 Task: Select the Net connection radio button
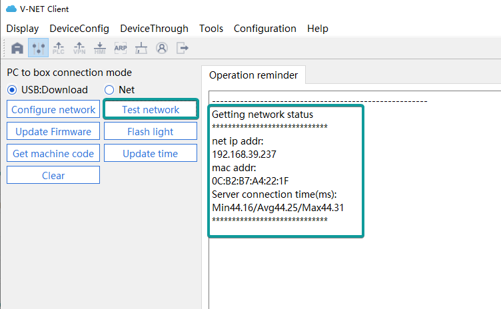(x=109, y=90)
